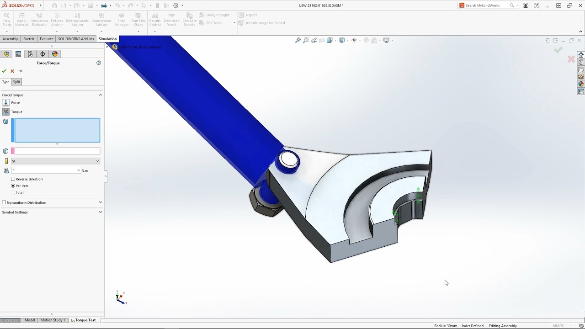Image resolution: width=585 pixels, height=329 pixels.
Task: Select the Torque load type button
Action: 6,111
